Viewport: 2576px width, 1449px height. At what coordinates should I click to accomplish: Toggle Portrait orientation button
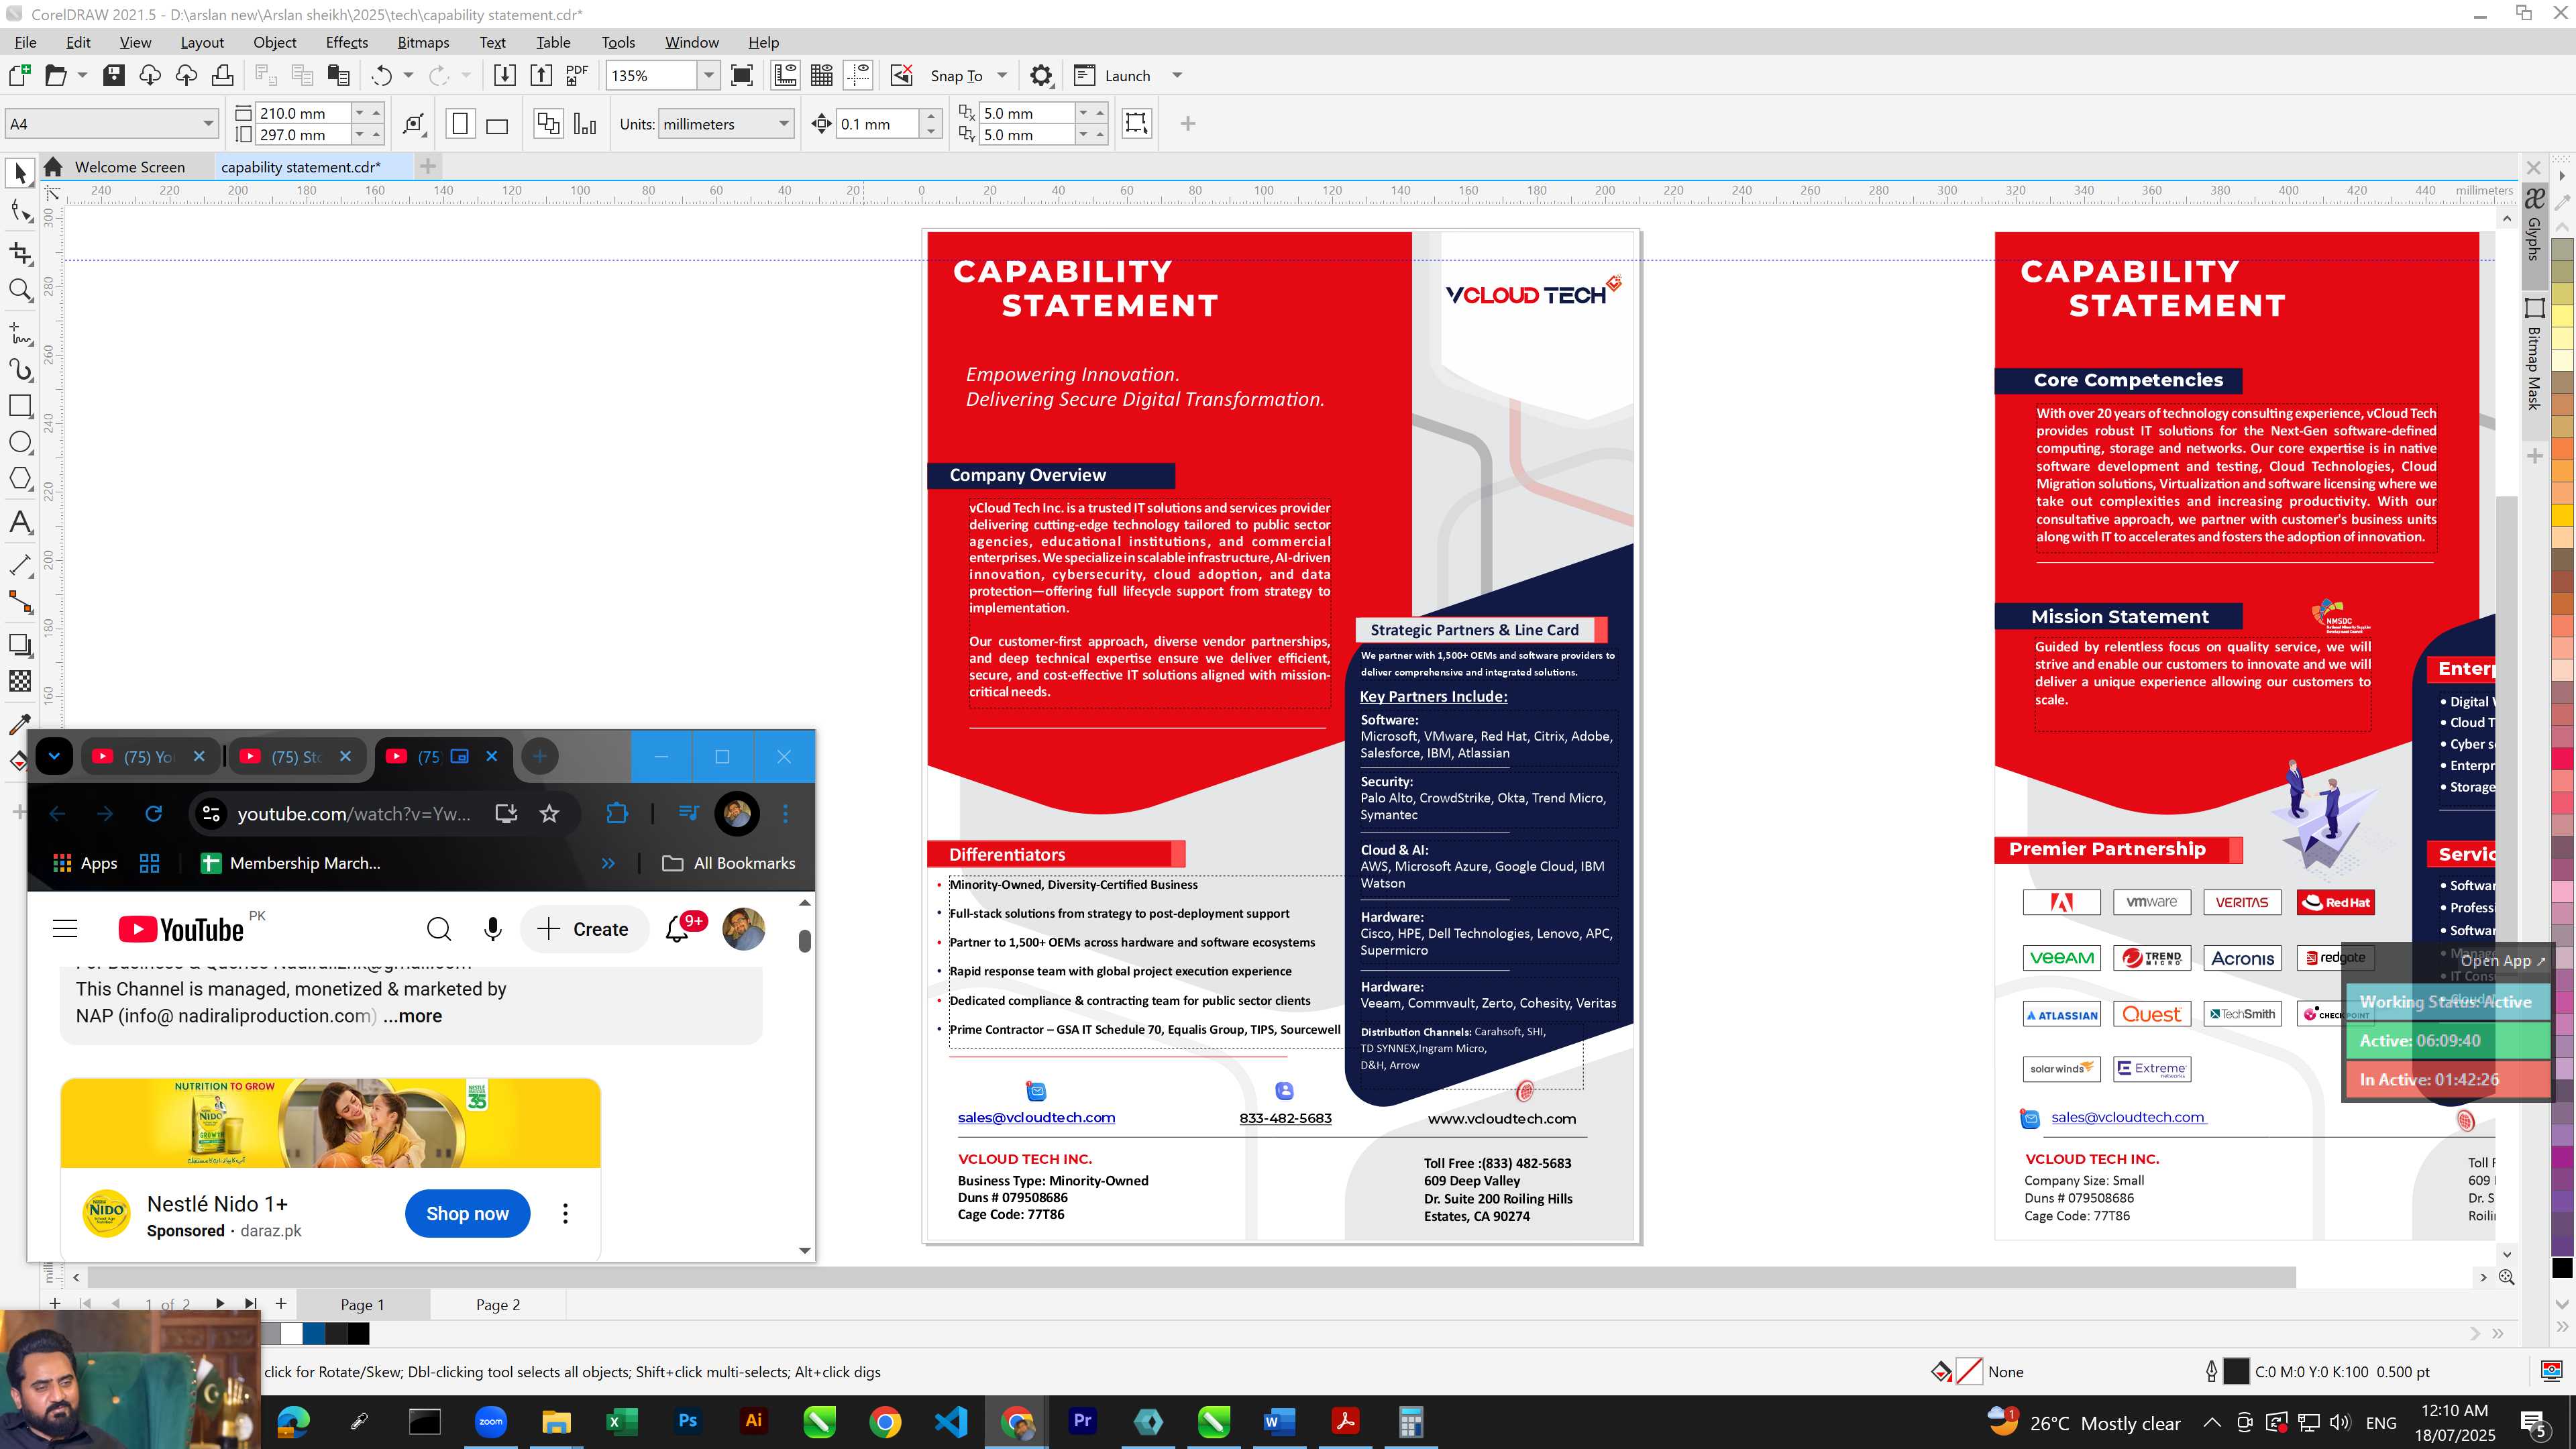[x=460, y=124]
